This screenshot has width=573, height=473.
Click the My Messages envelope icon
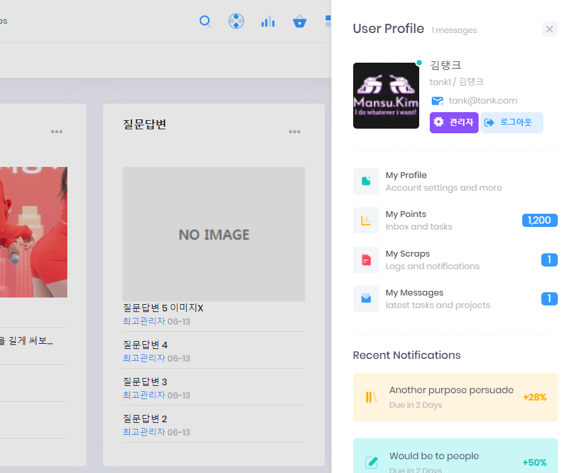tap(366, 299)
